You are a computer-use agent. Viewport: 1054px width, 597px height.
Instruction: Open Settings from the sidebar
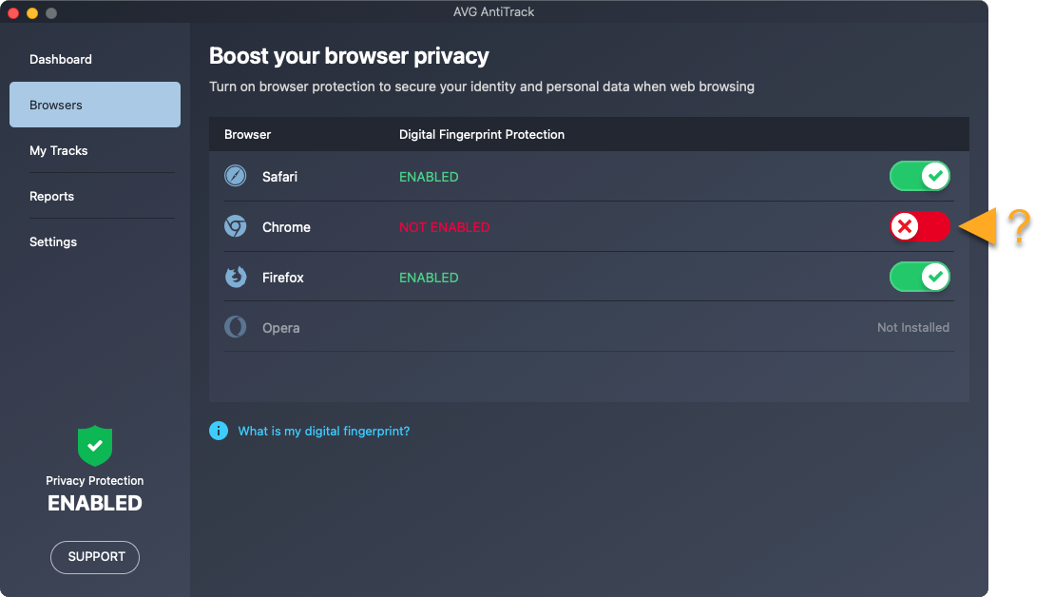(x=53, y=241)
